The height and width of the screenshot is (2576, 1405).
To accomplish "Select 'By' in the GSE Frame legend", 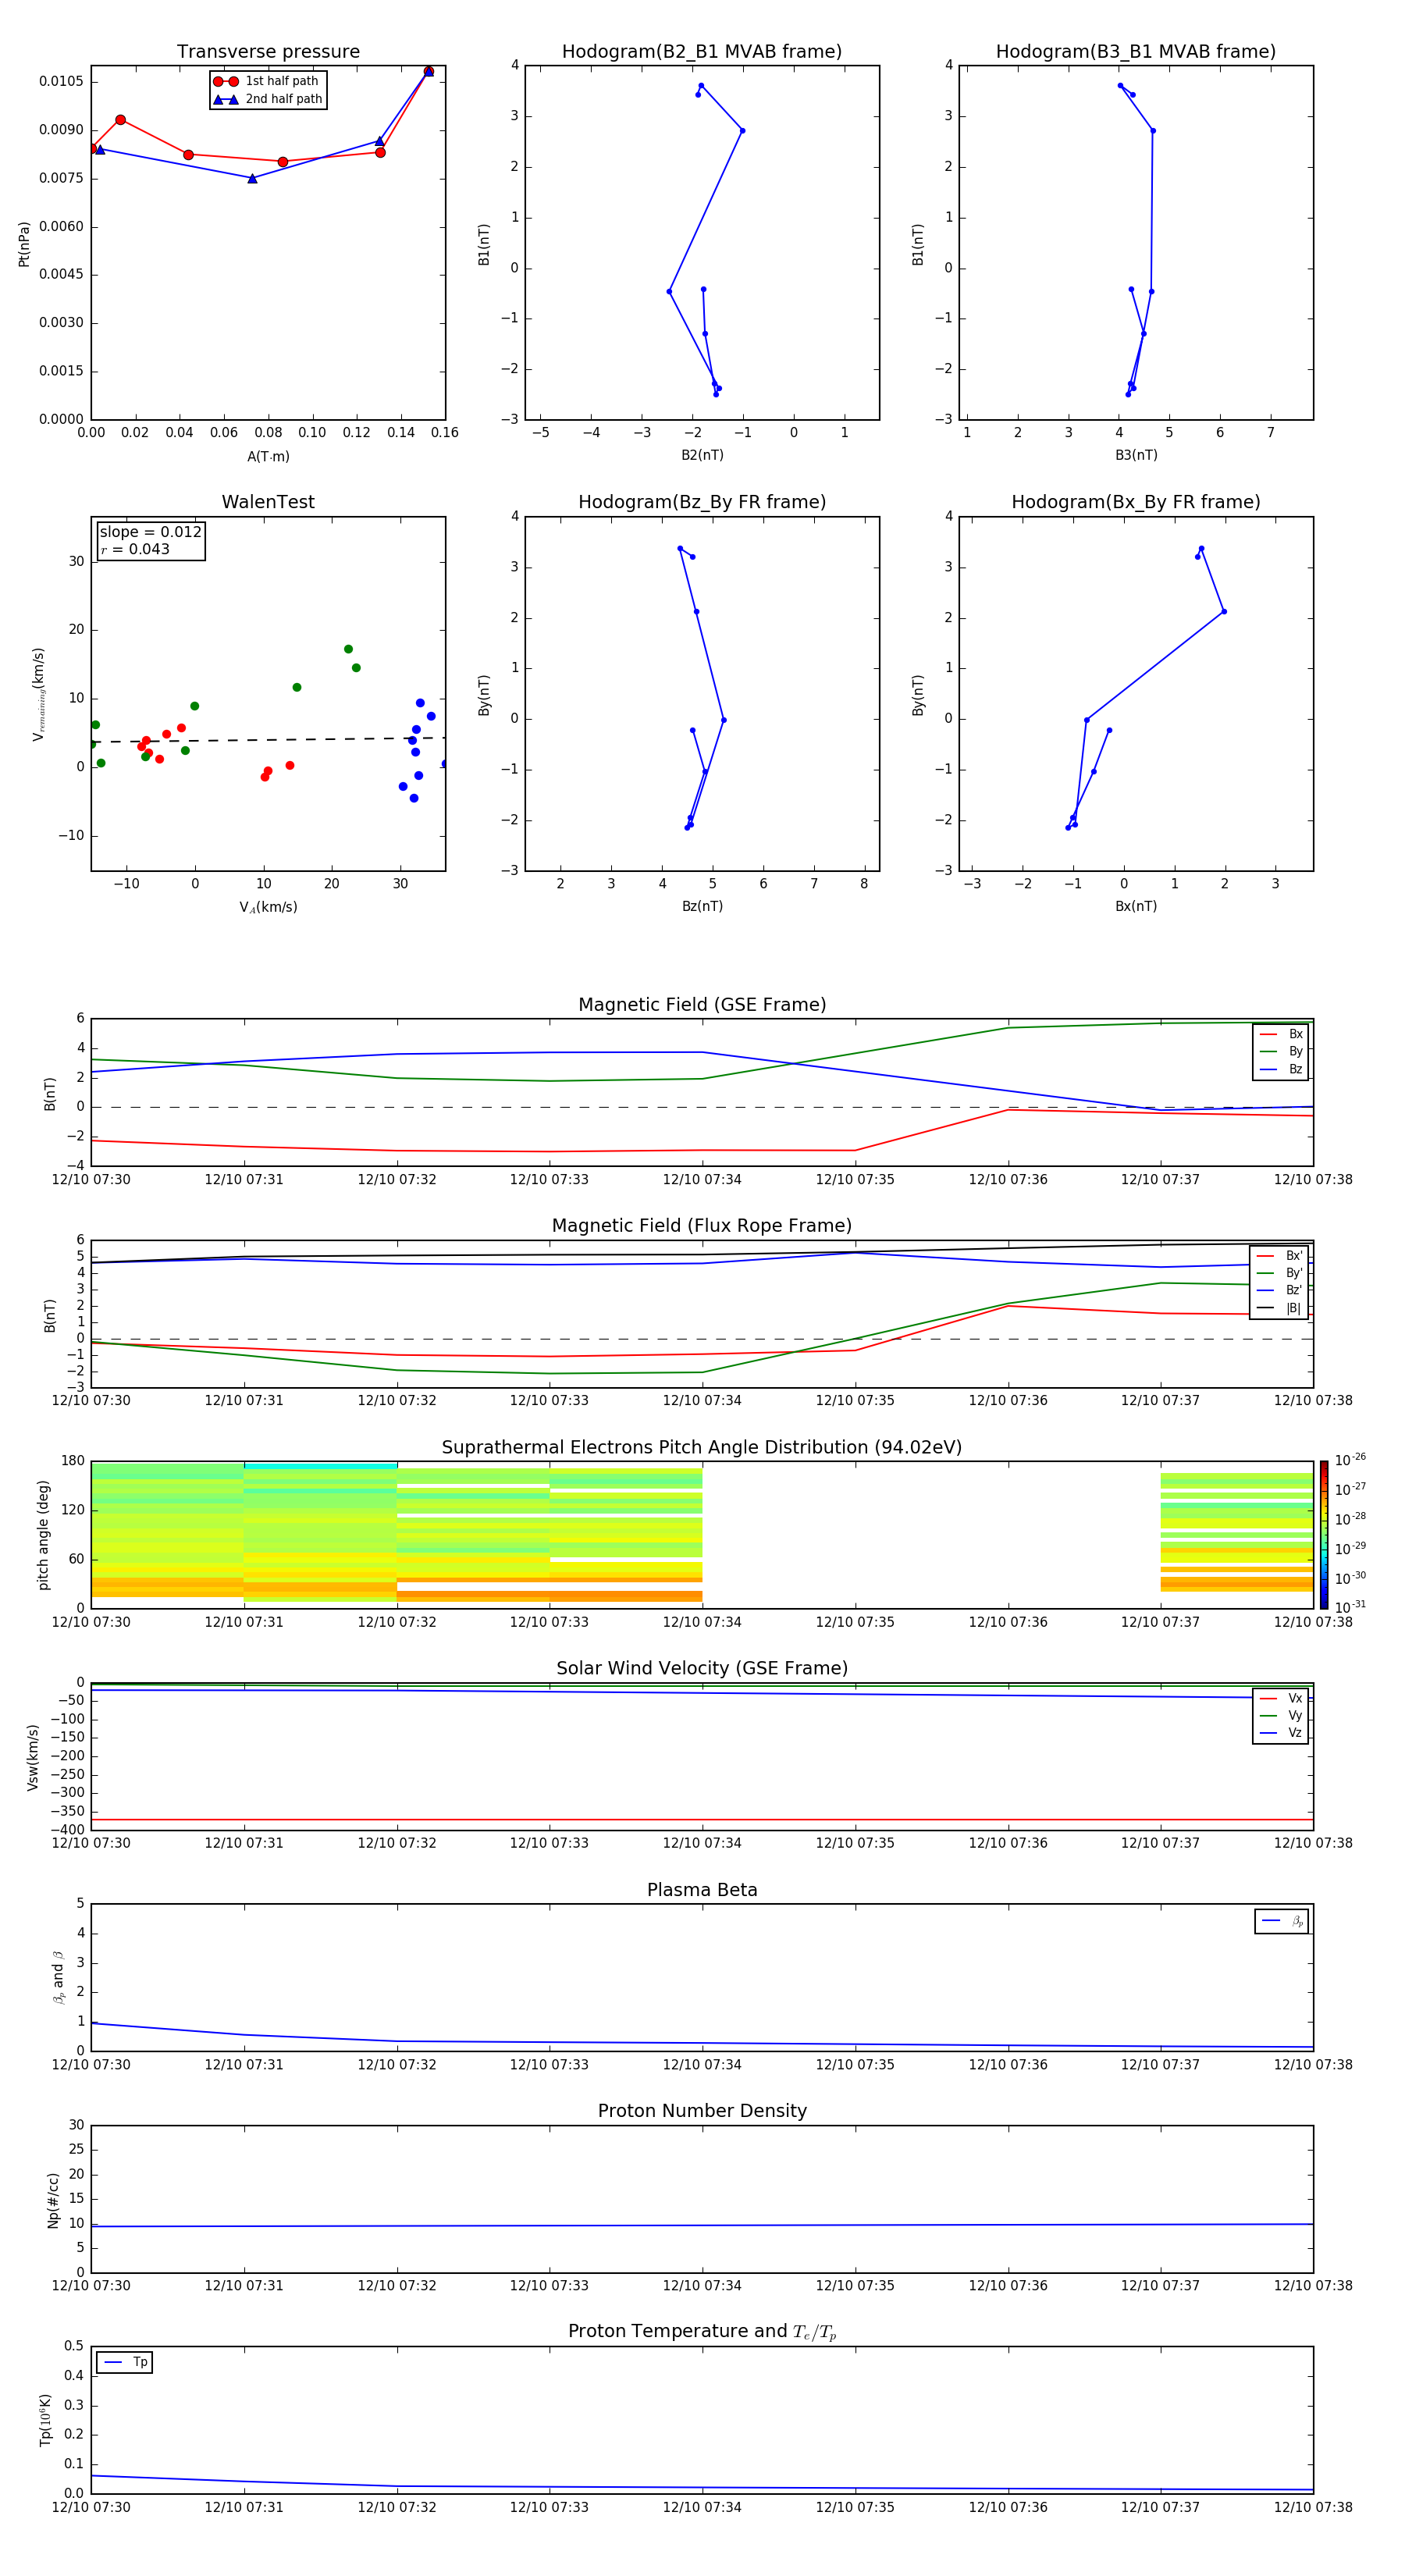I will pos(1281,1051).
